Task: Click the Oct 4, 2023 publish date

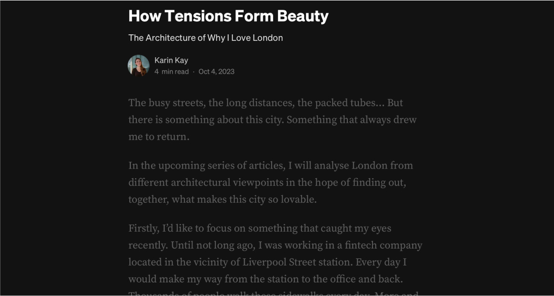Action: point(216,72)
